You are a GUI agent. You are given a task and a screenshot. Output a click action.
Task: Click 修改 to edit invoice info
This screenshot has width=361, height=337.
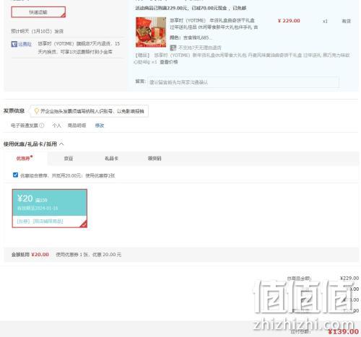pyautogui.click(x=100, y=126)
